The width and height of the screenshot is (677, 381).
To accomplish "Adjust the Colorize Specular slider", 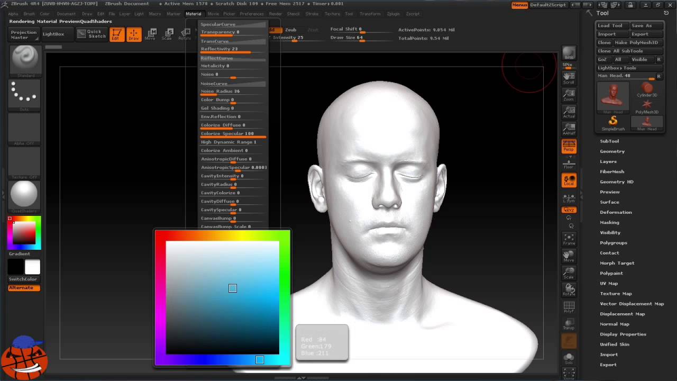I will click(x=233, y=134).
